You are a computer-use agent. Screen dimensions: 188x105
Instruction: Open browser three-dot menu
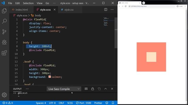[185, 6]
